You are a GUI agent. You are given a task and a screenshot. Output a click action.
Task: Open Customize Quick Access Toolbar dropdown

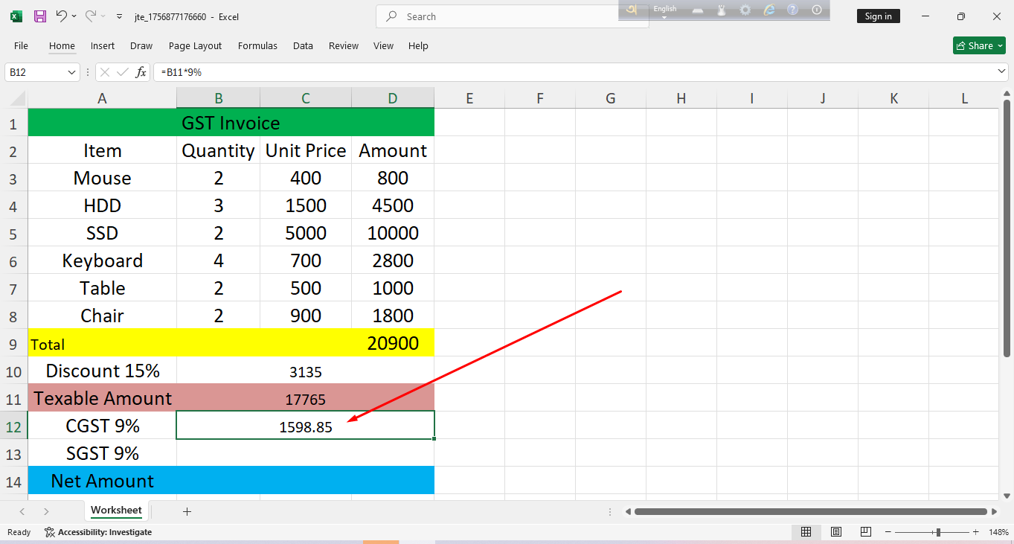[120, 16]
